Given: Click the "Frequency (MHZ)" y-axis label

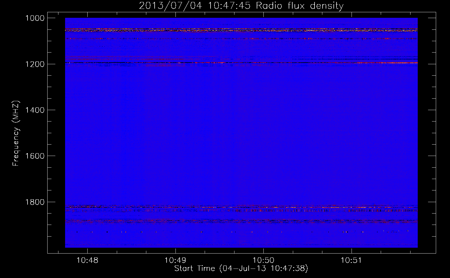Looking at the screenshot, I should 16,133.
